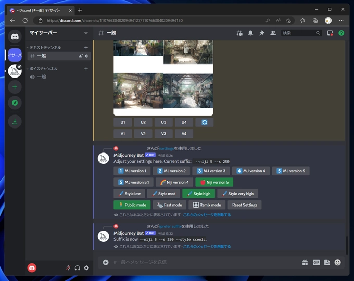Toggle microphone mute in user panel
Viewport: 354px width, 281px height.
[68, 268]
